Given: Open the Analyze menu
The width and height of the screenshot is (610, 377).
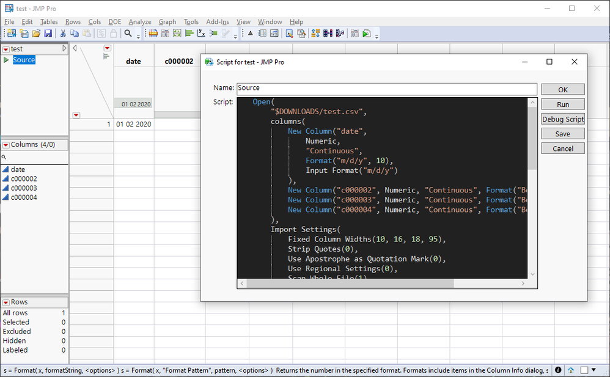Looking at the screenshot, I should click(139, 22).
